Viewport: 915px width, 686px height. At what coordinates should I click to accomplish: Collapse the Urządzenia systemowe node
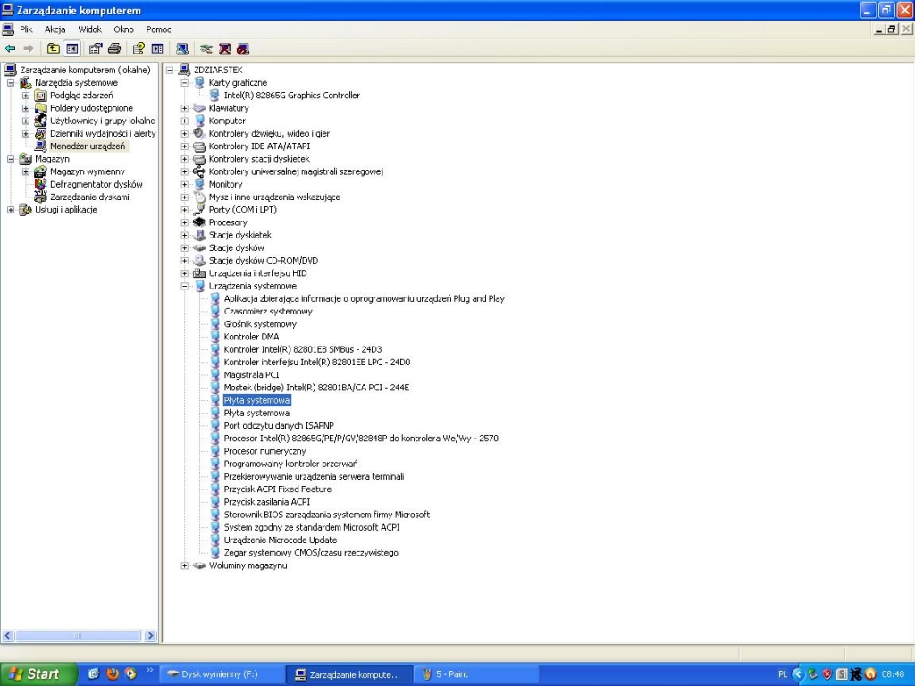coord(184,286)
